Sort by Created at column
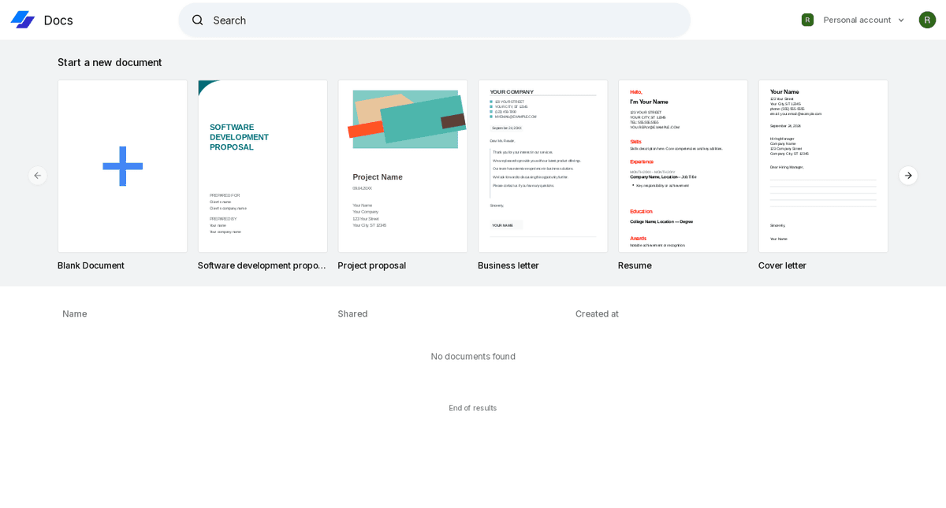 click(597, 313)
